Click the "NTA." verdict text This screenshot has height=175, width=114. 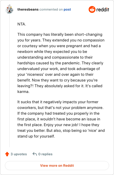(x=22, y=24)
